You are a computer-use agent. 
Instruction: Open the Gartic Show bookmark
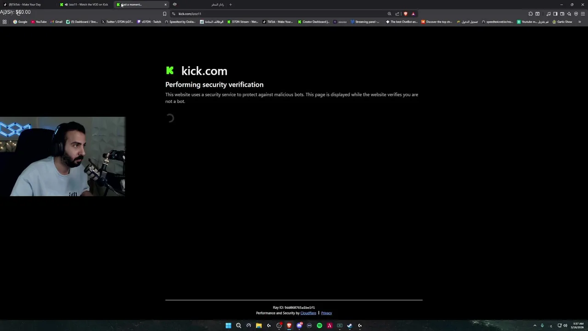(563, 22)
